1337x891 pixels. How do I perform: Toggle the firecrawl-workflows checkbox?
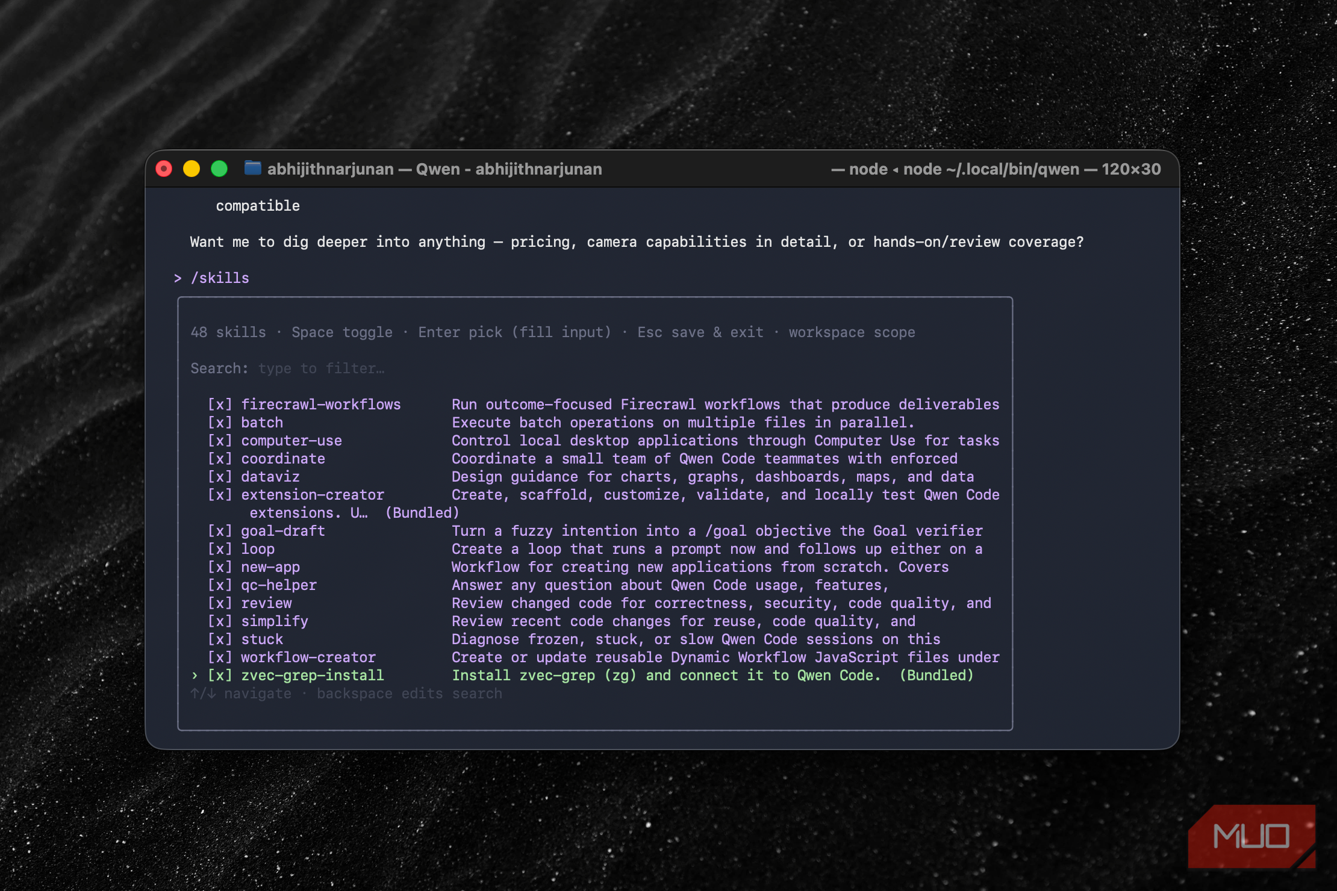tap(220, 405)
